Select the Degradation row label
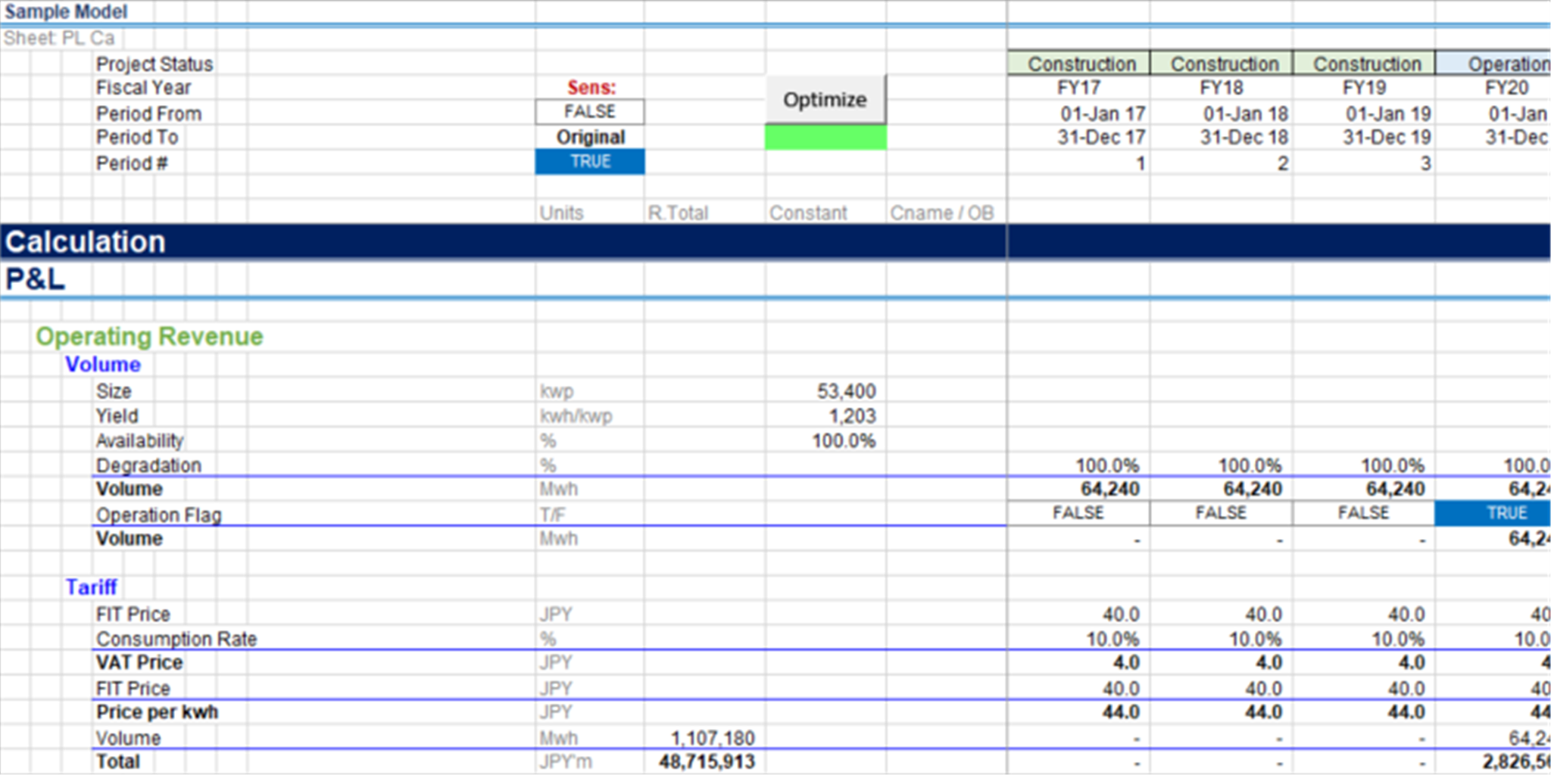1551x775 pixels. click(x=148, y=465)
